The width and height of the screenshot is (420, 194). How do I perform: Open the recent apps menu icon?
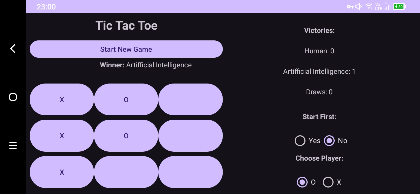pos(13,145)
